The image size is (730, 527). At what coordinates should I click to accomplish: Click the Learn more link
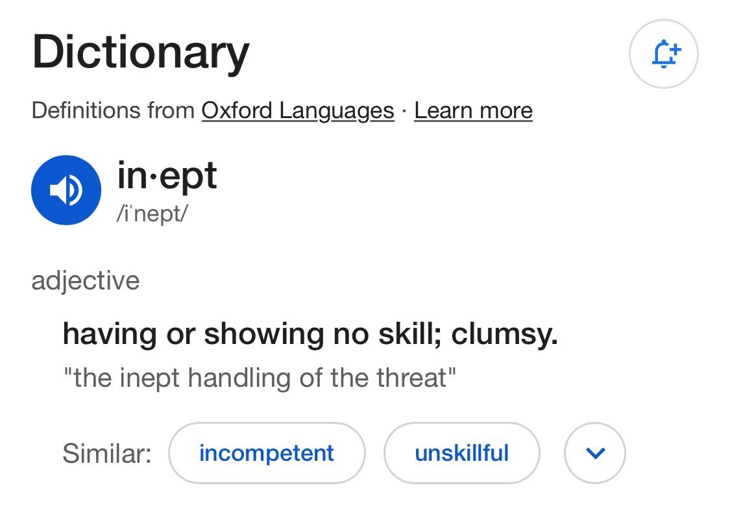473,111
